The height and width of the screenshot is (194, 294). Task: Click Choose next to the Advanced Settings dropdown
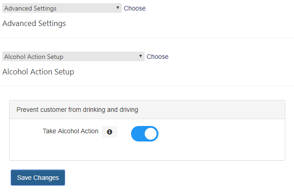coord(135,8)
